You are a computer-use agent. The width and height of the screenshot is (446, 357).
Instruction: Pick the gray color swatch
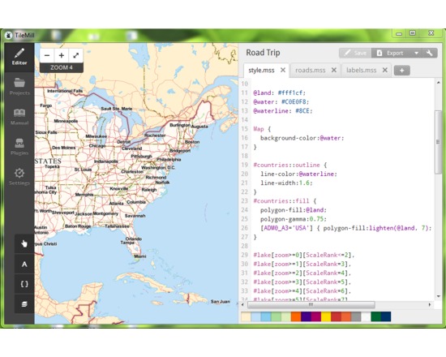[356, 316]
